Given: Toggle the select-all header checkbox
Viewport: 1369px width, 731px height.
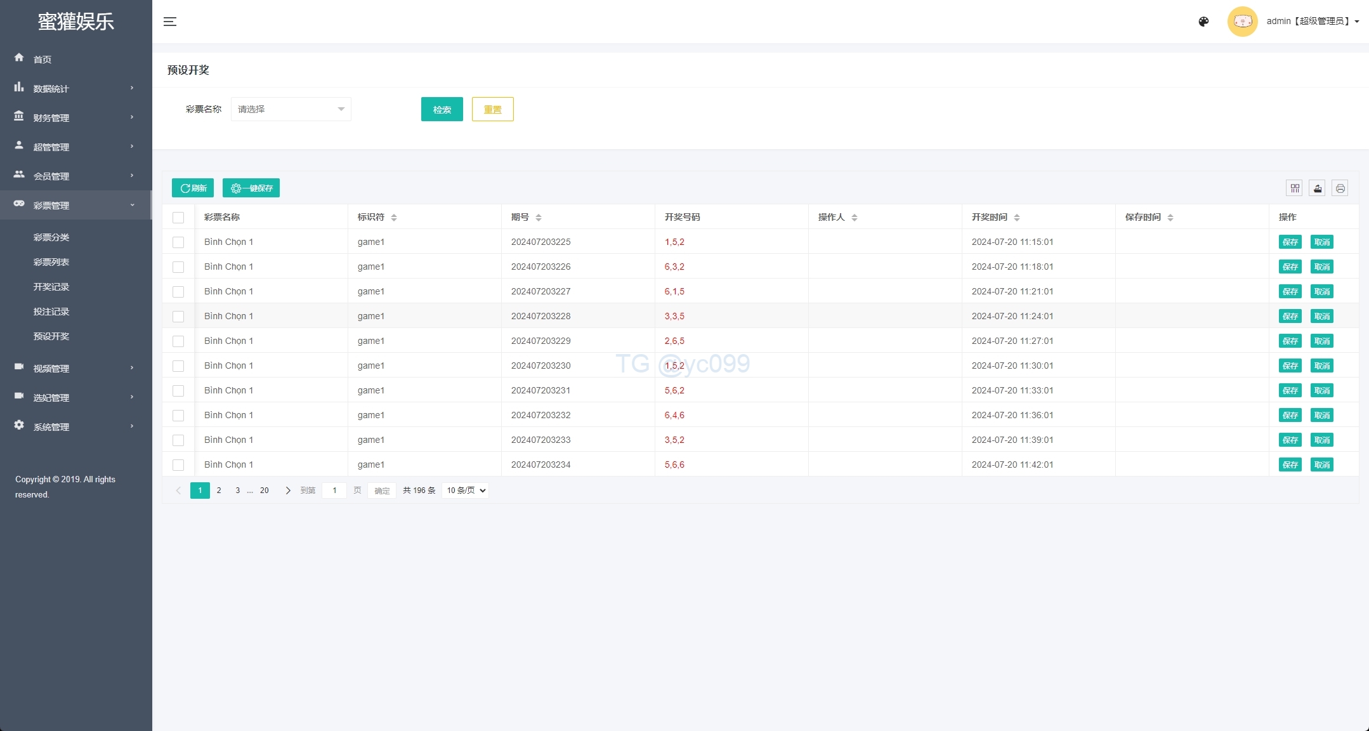Looking at the screenshot, I should pyautogui.click(x=178, y=218).
